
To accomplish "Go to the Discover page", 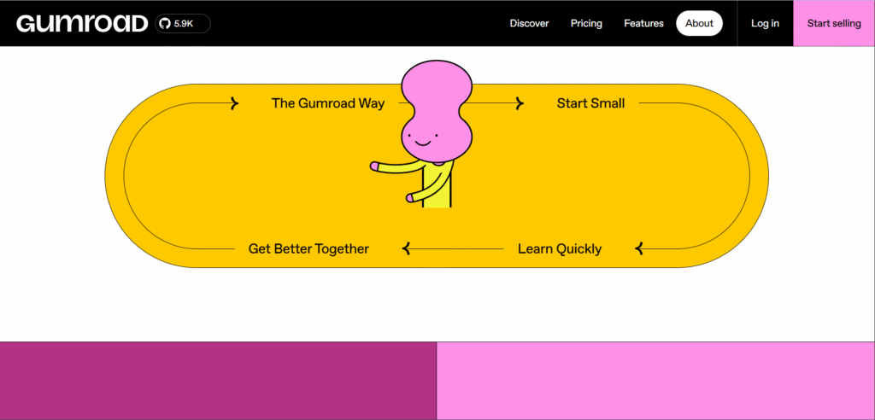I will tap(529, 23).
